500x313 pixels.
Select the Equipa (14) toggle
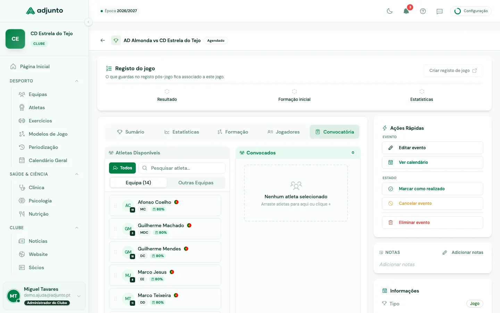138,183
